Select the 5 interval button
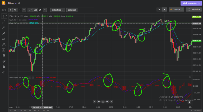 pos(11,10)
